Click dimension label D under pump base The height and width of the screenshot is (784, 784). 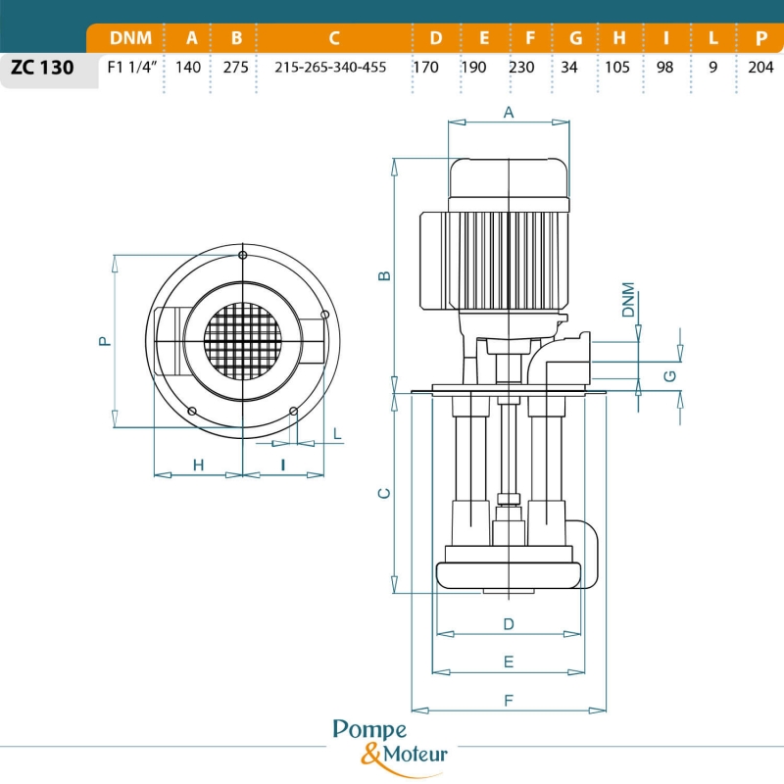(x=509, y=623)
